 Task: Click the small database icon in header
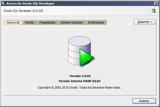coord(154,11)
